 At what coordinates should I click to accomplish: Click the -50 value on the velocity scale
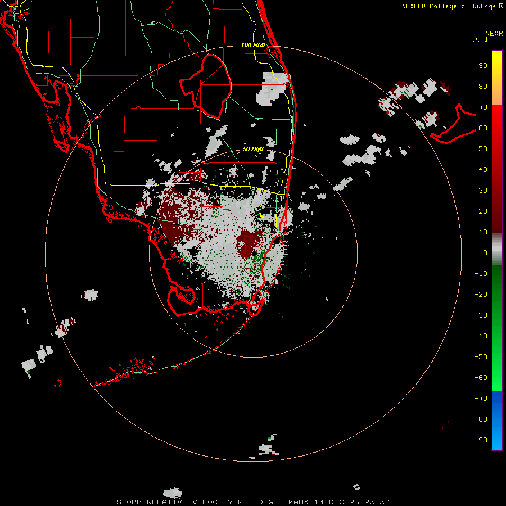481,357
